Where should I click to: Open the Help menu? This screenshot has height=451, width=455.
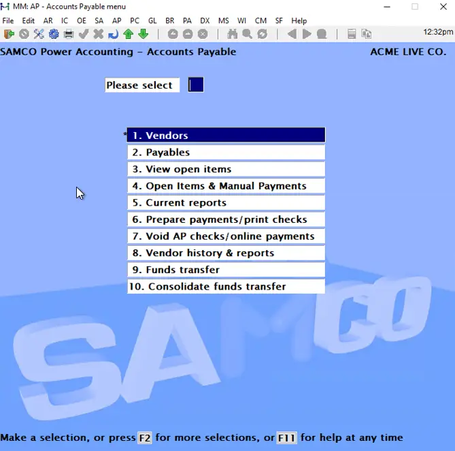click(x=299, y=21)
